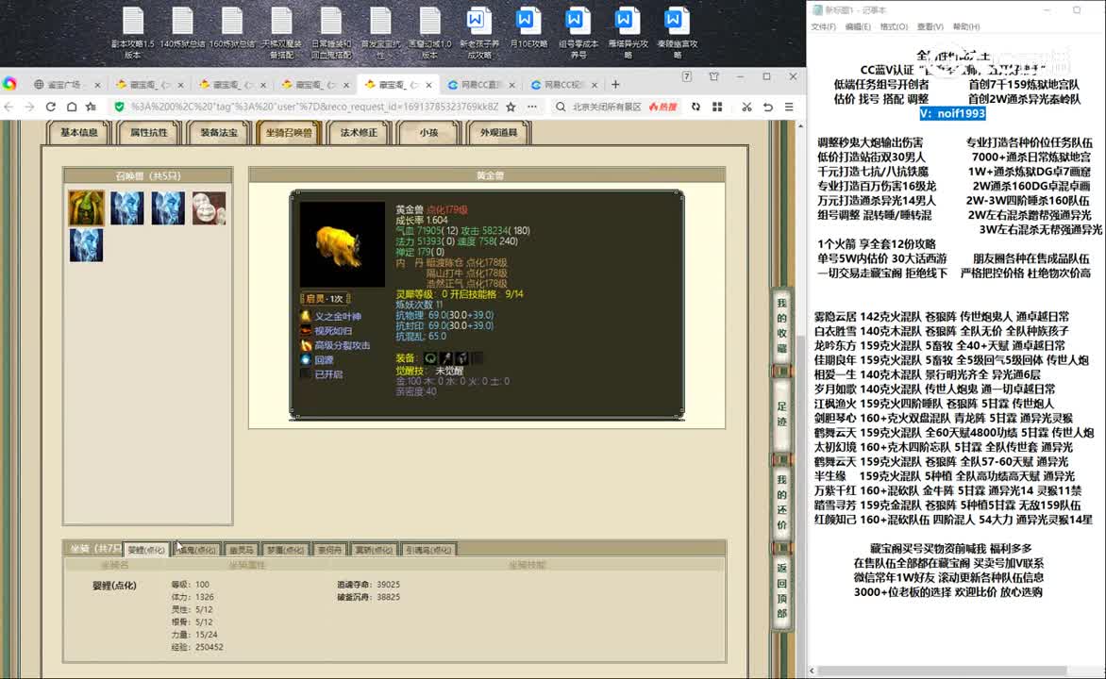
Task: Click the undo closed tab arrow icon
Action: pyautogui.click(x=768, y=108)
